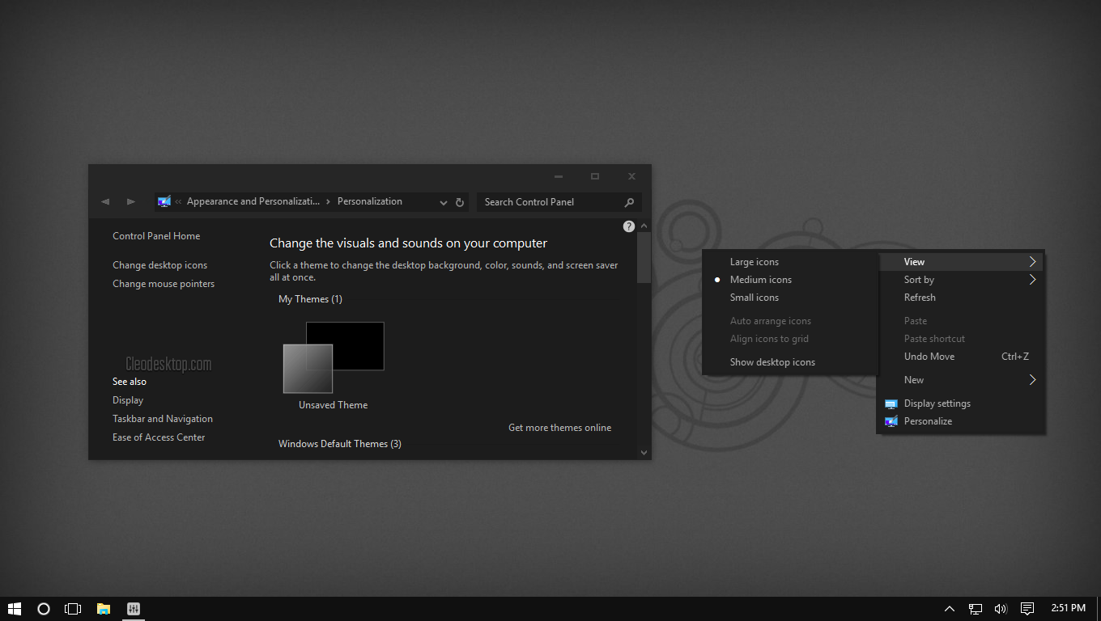Open Task View from the taskbar
1101x621 pixels.
[73, 609]
